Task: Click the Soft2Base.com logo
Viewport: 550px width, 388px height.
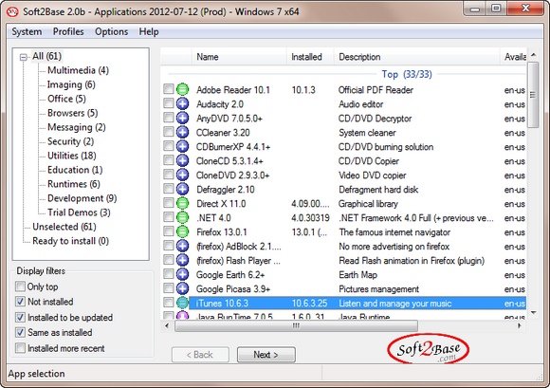Action: coord(428,349)
